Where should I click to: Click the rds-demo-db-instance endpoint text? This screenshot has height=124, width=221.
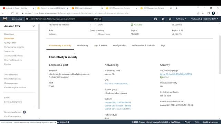[x=69, y=75]
